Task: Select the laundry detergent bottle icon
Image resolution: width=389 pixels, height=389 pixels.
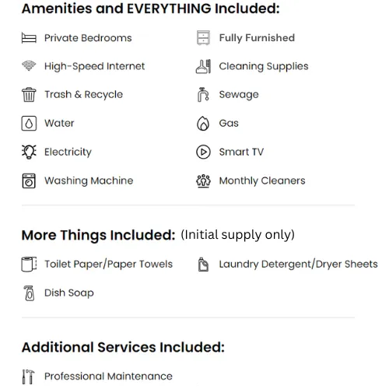Action: click(x=203, y=265)
